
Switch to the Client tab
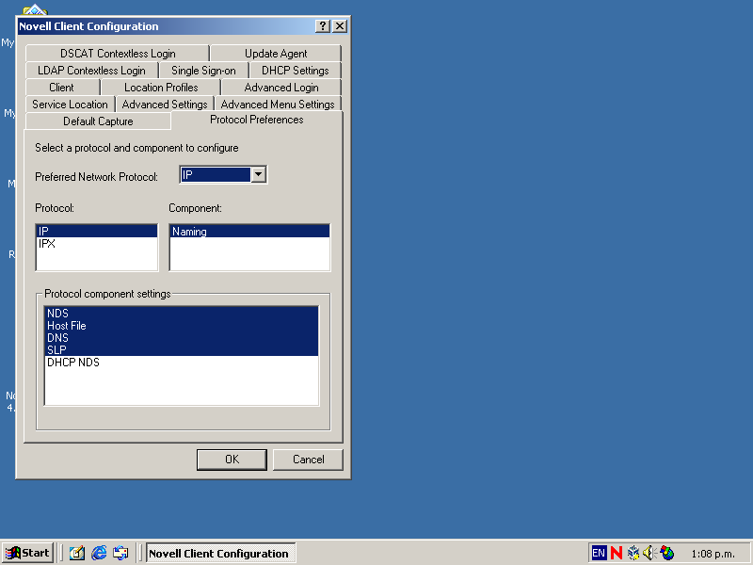[x=61, y=88]
